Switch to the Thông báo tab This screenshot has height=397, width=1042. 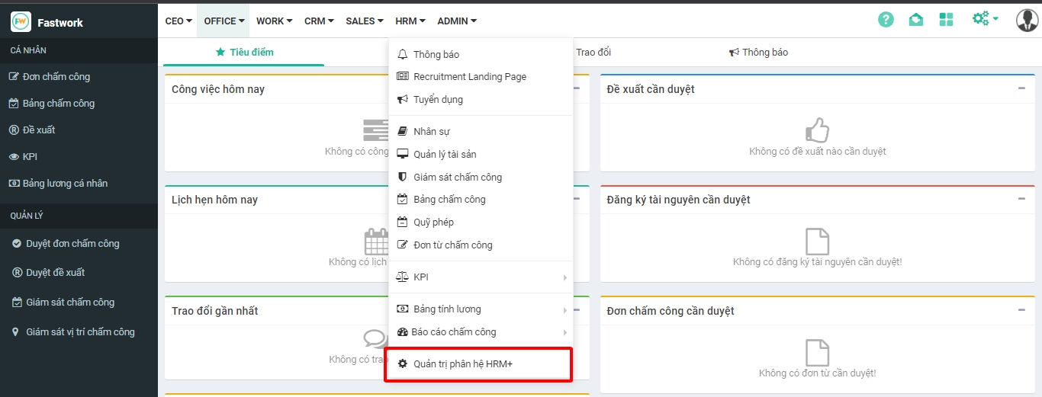pos(758,53)
